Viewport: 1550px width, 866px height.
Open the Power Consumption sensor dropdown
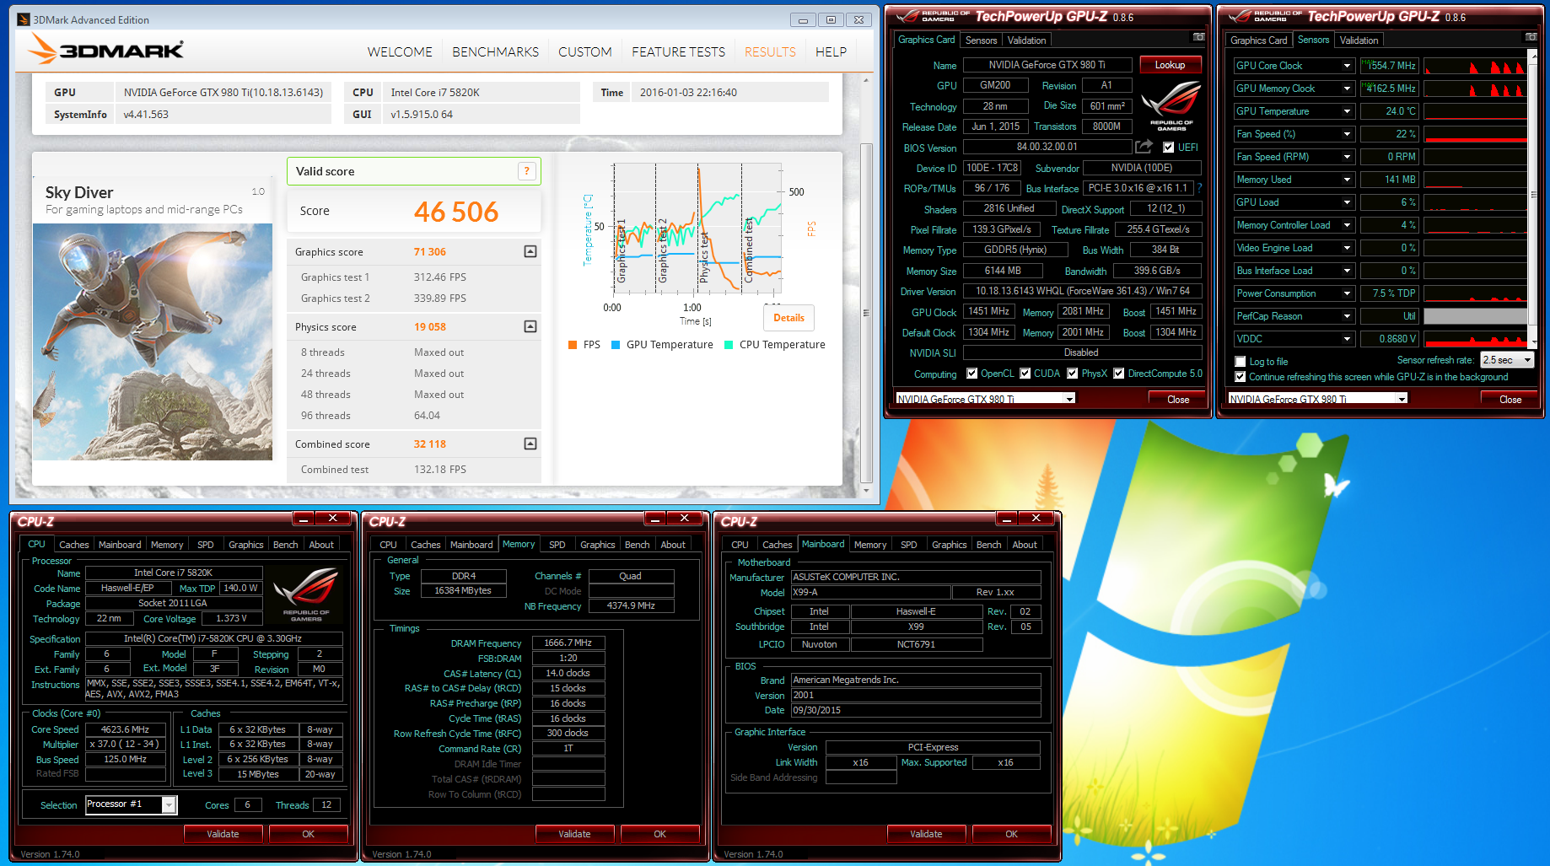[x=1348, y=293]
